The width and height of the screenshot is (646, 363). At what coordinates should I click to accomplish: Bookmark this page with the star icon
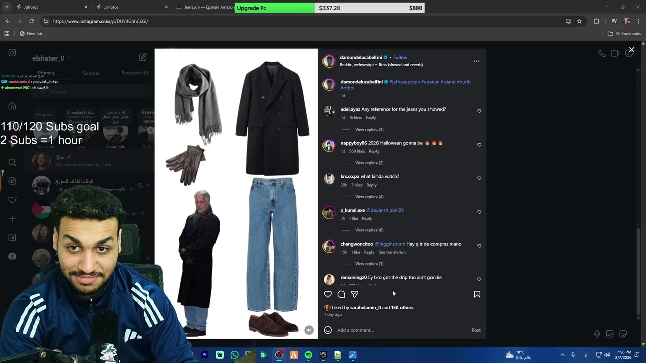coord(579,21)
